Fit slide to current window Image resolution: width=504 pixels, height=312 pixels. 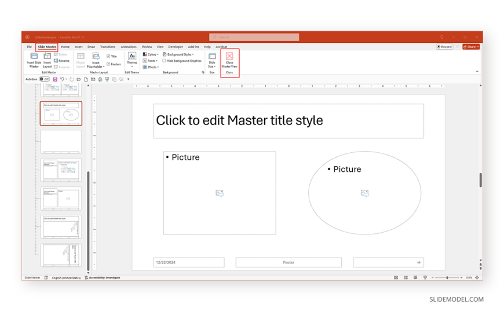(x=477, y=278)
